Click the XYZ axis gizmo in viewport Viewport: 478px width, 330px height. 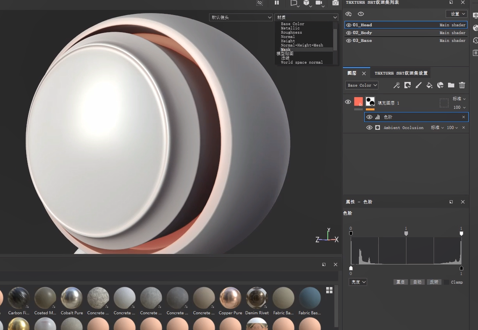(x=327, y=236)
